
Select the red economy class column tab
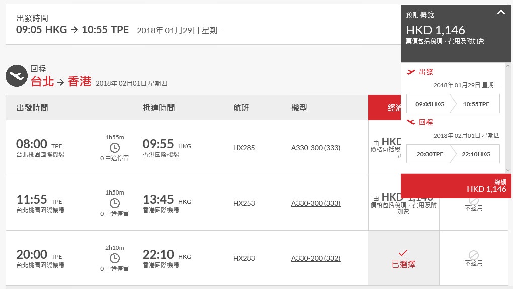tap(384, 108)
